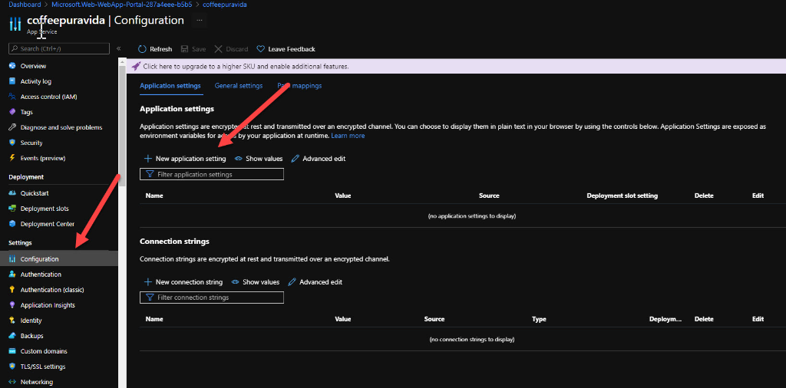
Task: Open the Authentication icon
Action: (12, 275)
